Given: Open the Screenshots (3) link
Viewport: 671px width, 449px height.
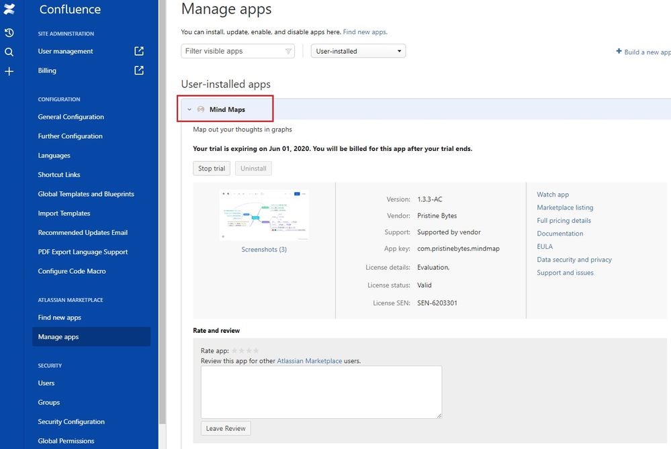Looking at the screenshot, I should point(264,249).
